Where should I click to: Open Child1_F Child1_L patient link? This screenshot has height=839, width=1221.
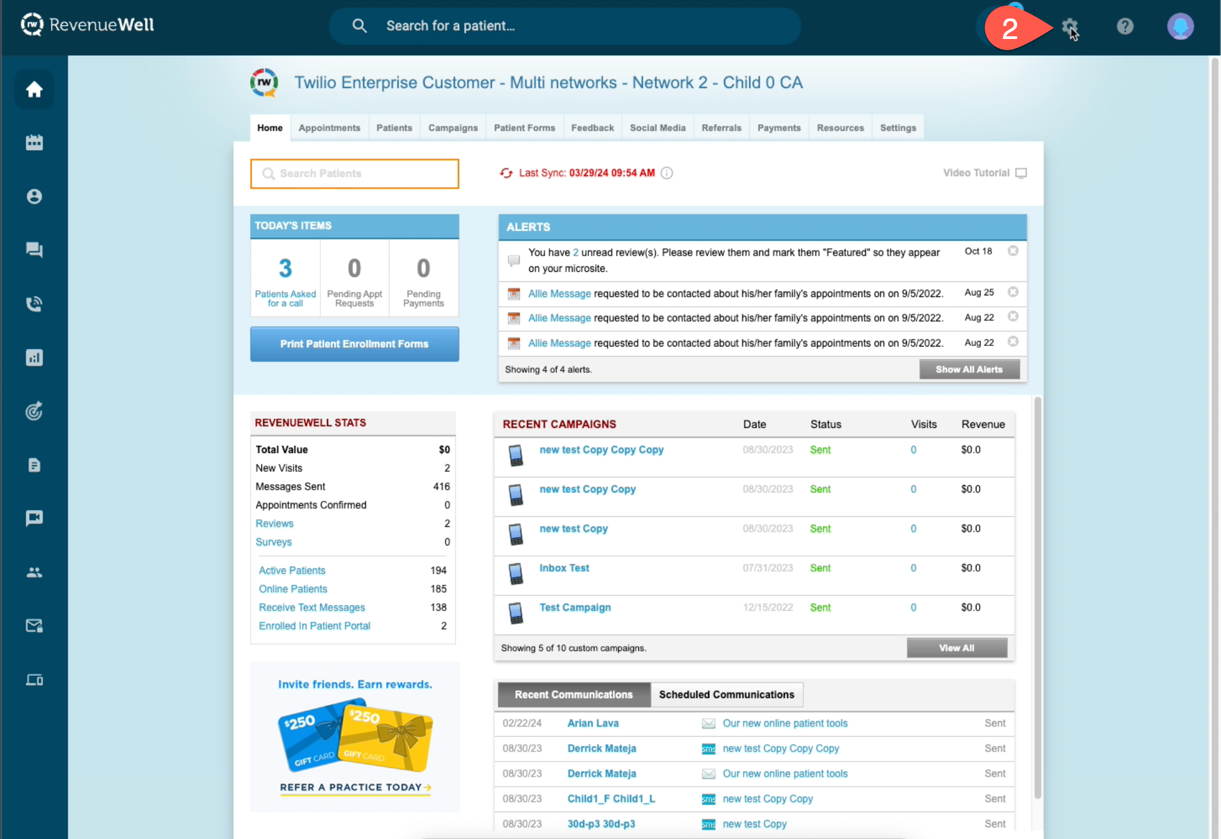pyautogui.click(x=611, y=798)
